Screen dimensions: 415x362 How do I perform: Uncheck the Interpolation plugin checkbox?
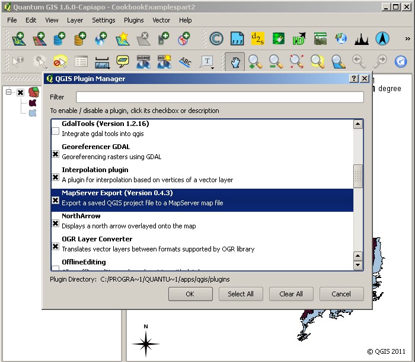[55, 177]
